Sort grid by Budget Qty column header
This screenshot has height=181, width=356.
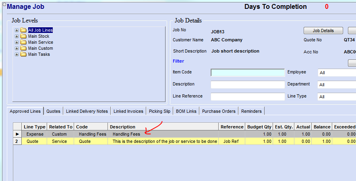(x=259, y=127)
